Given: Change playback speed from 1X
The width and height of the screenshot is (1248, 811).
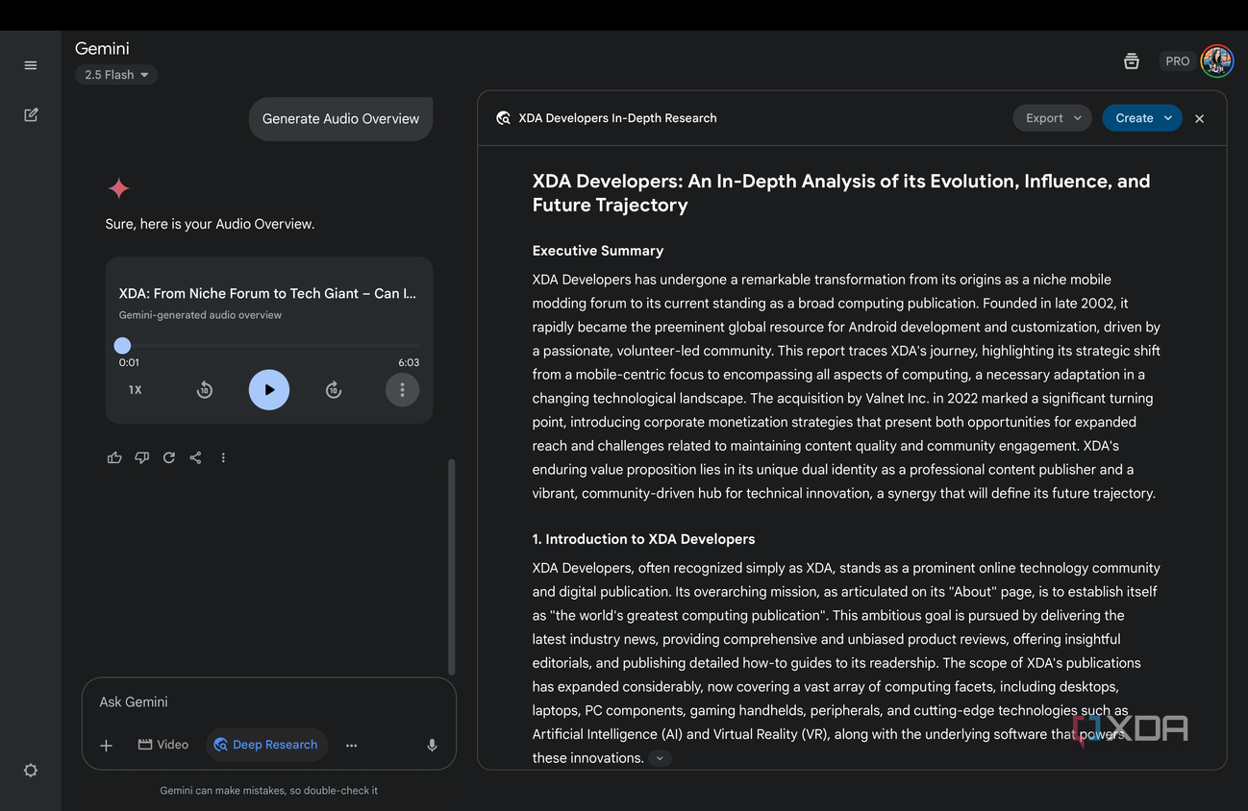Looking at the screenshot, I should pos(136,390).
